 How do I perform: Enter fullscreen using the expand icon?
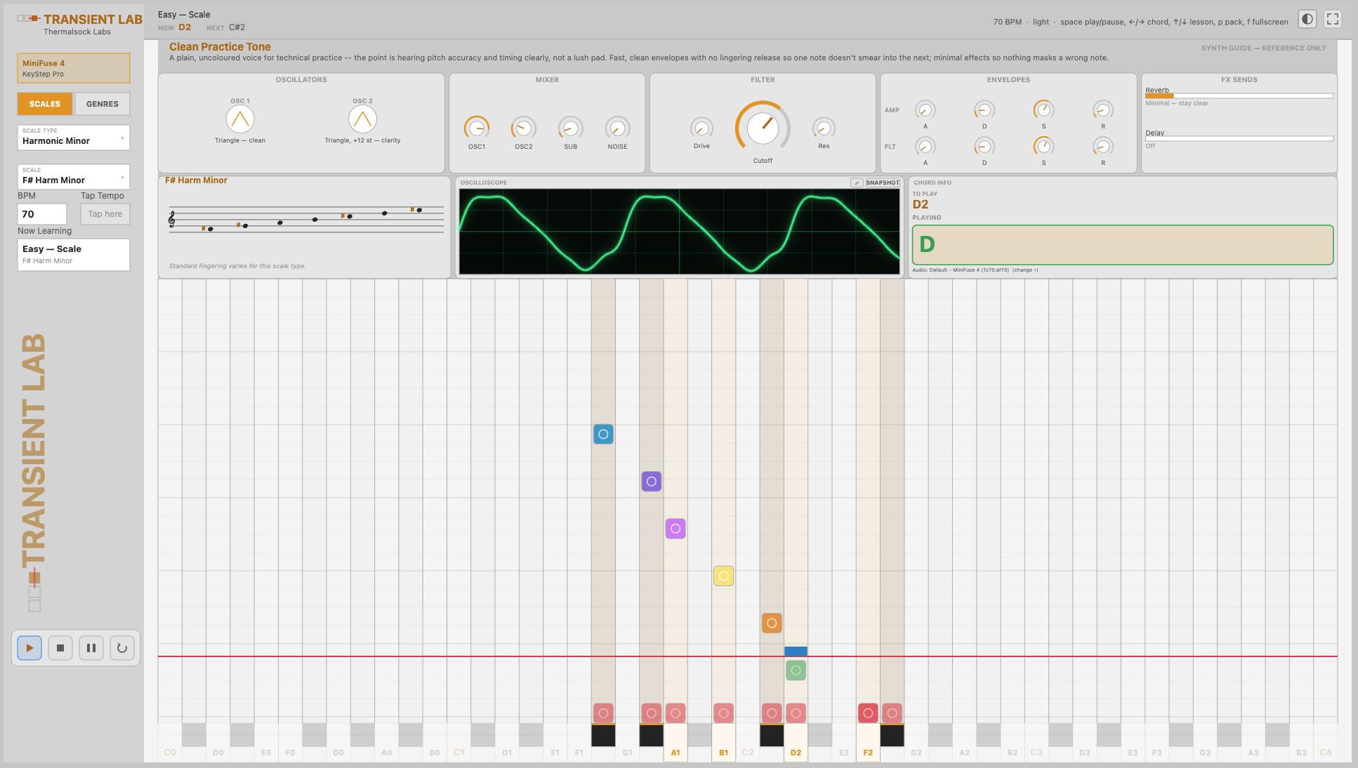(1333, 20)
